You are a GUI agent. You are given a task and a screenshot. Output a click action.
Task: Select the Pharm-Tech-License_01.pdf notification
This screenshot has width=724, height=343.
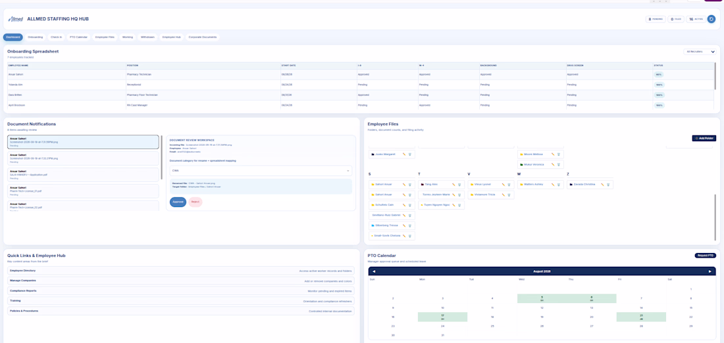[x=83, y=191]
